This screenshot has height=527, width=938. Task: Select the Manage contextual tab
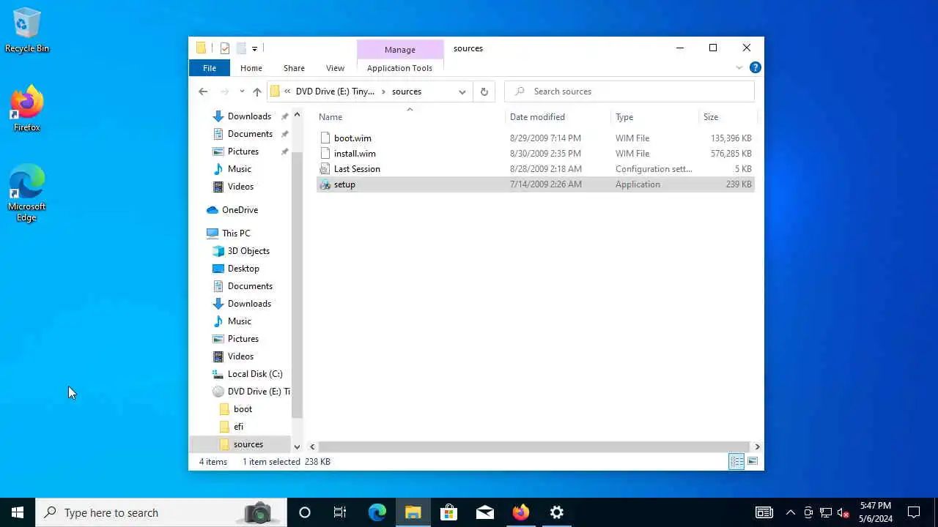[400, 49]
